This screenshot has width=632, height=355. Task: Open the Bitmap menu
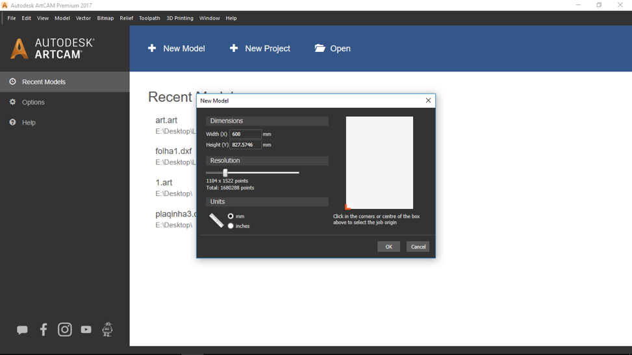[x=105, y=18]
